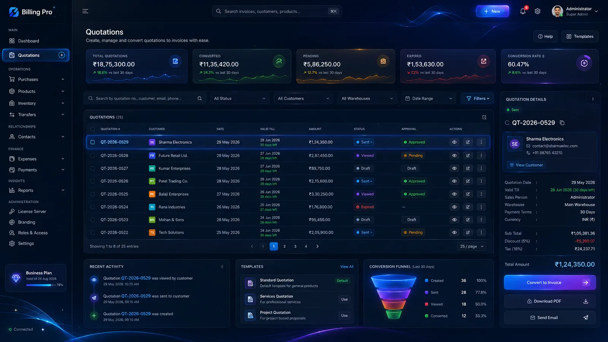The image size is (608, 342).
Task: Open more actions for QT-2026-0526
Action: (481, 181)
